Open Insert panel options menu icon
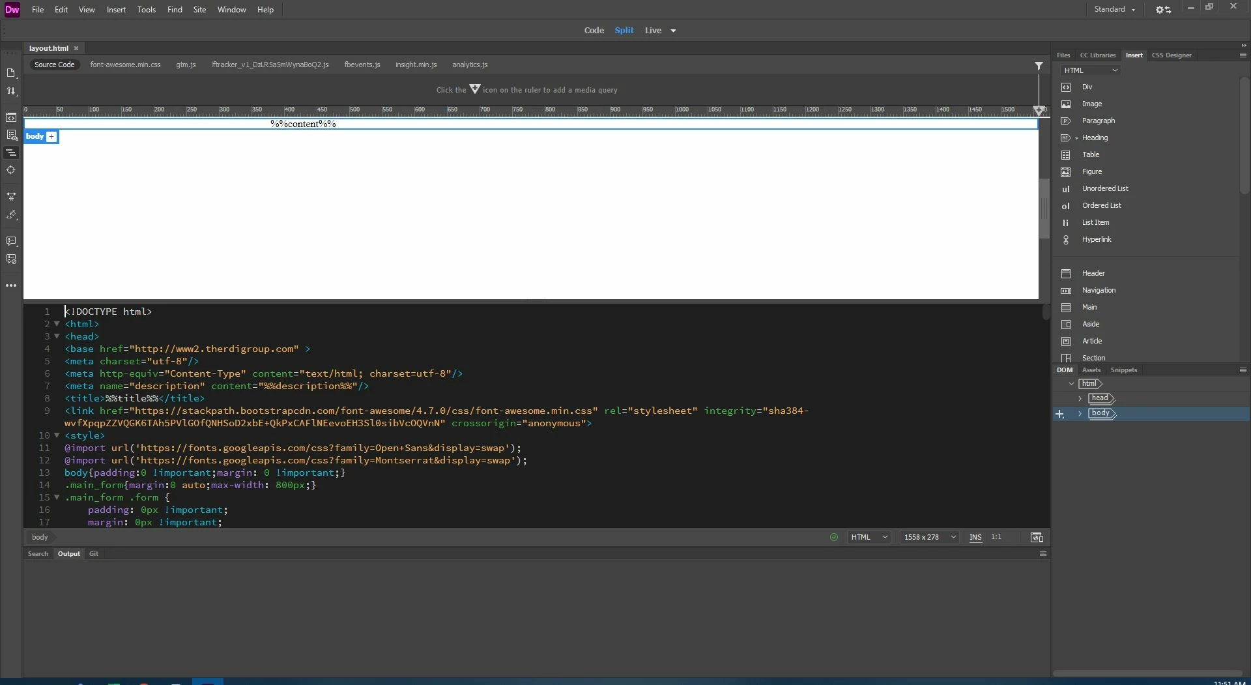 point(1243,55)
